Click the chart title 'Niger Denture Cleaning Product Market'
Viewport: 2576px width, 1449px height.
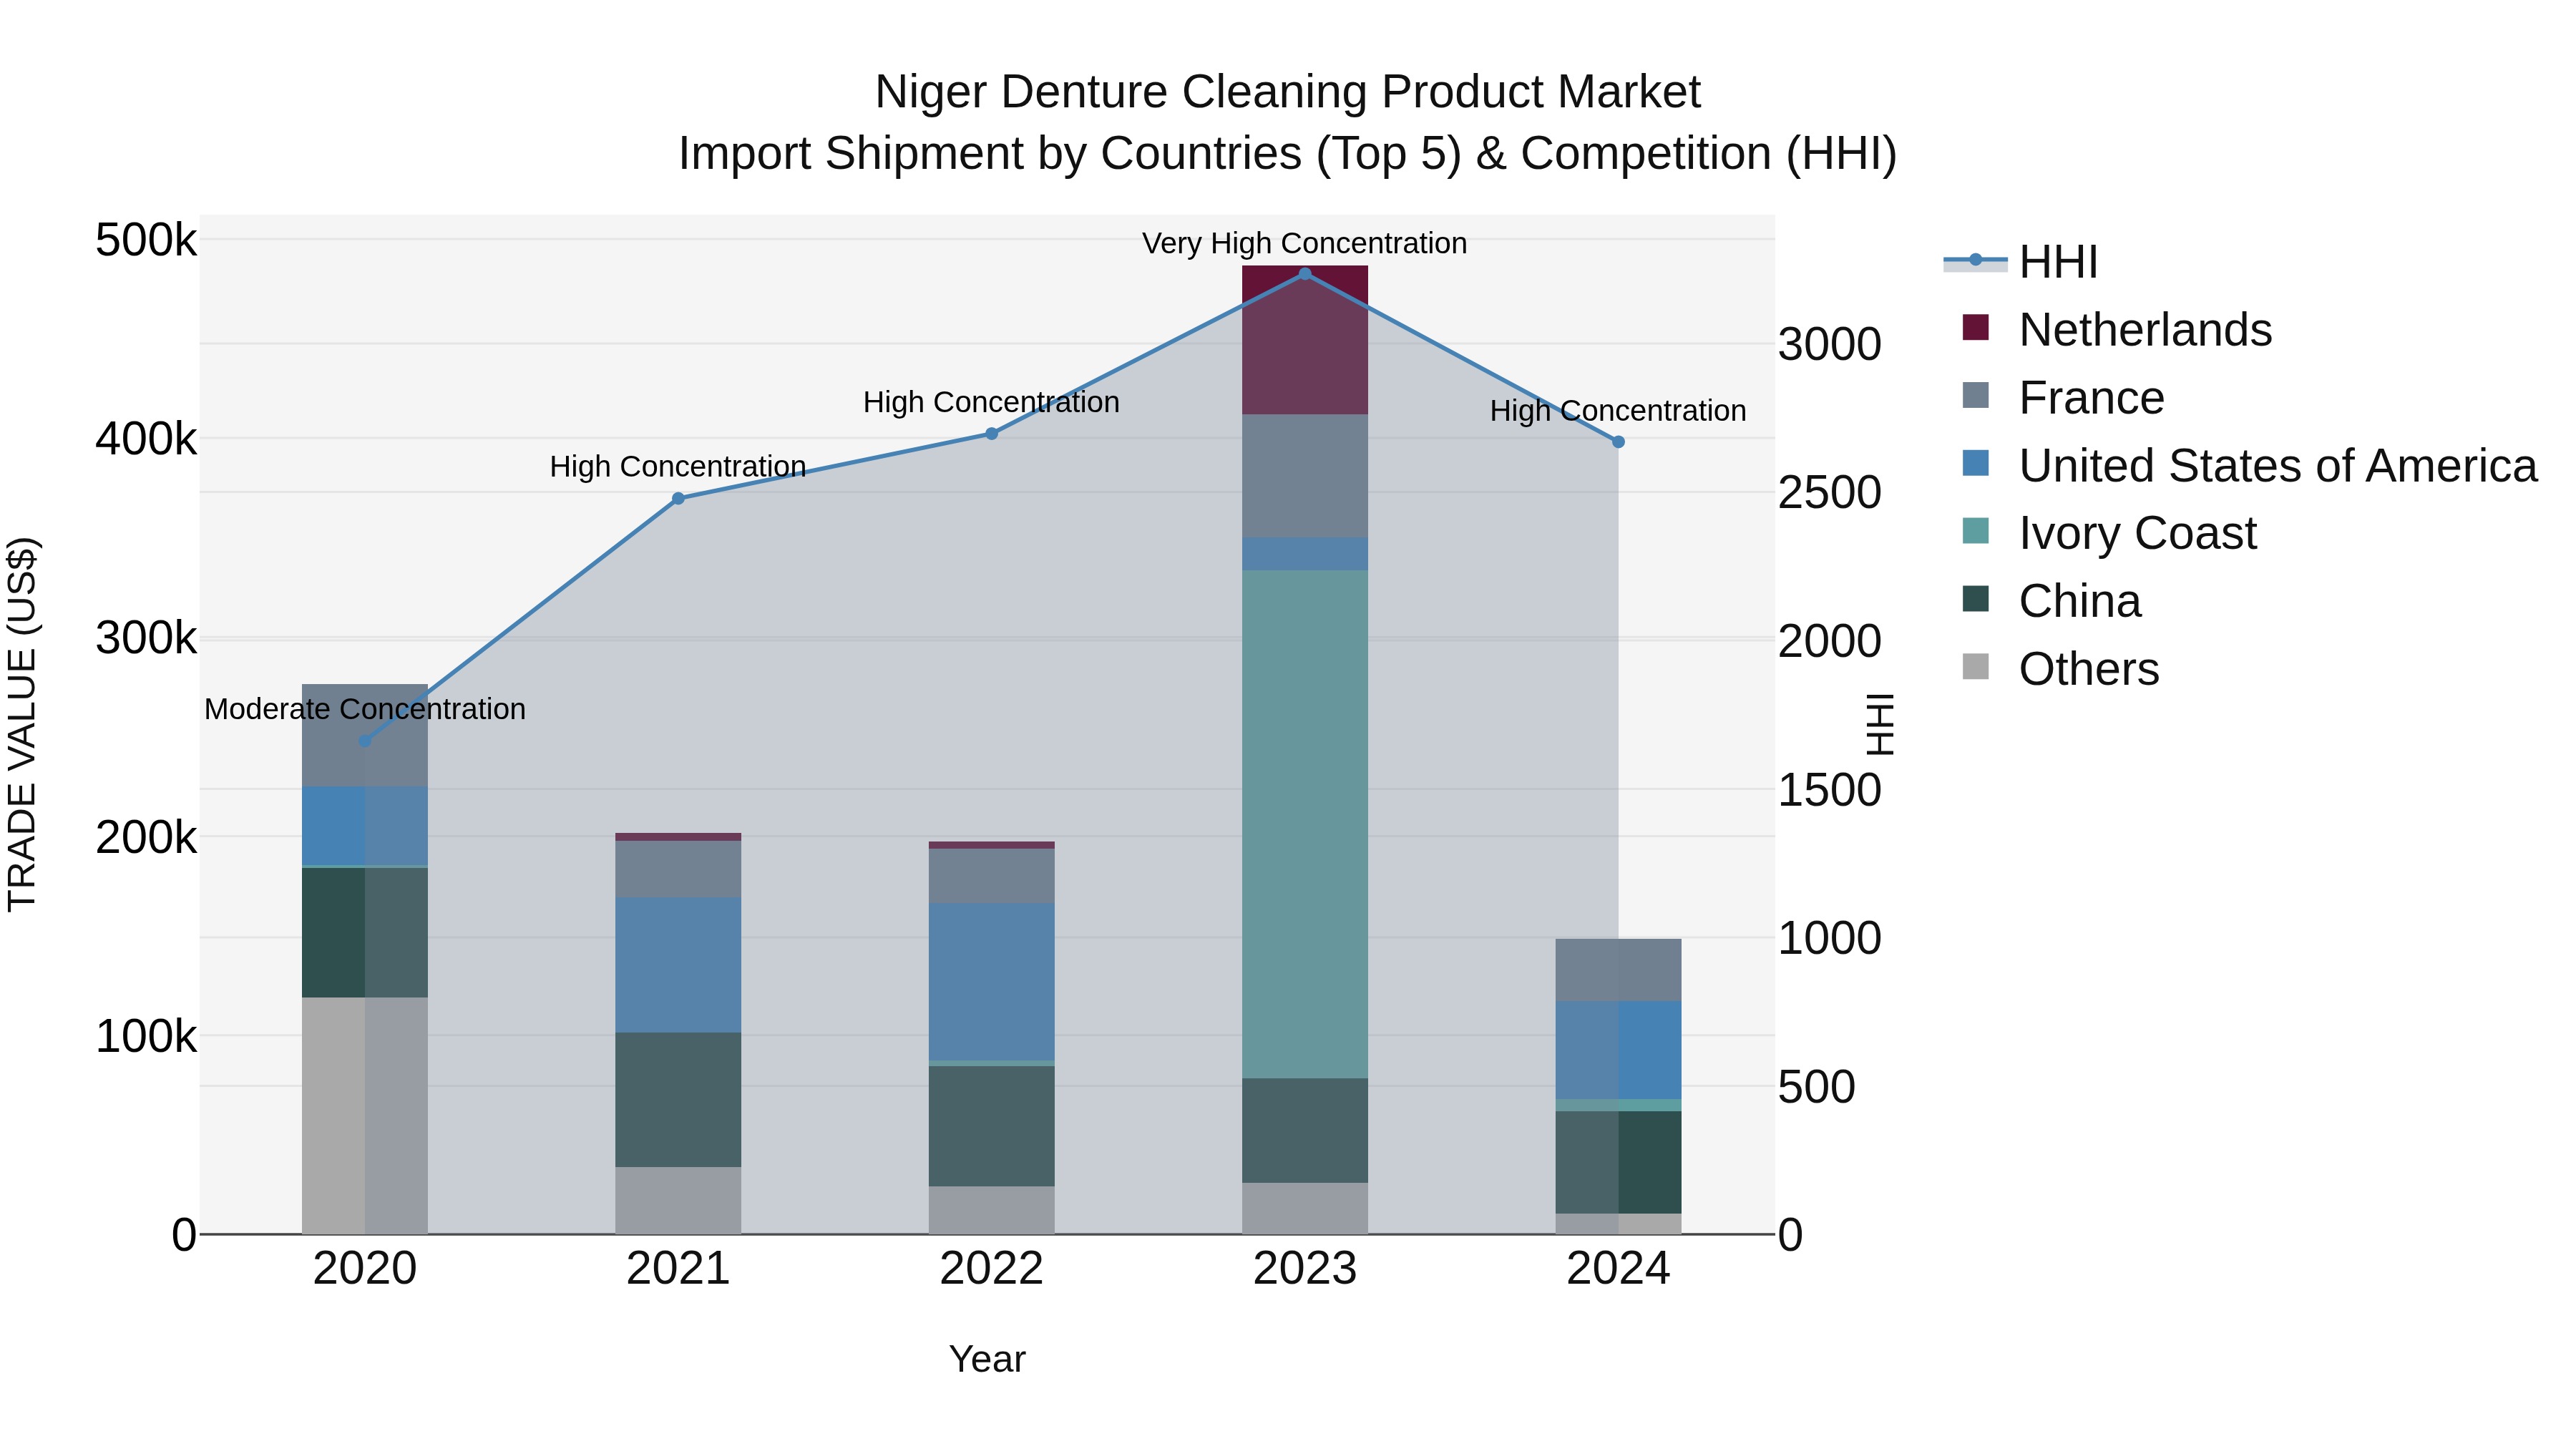pyautogui.click(x=1287, y=92)
